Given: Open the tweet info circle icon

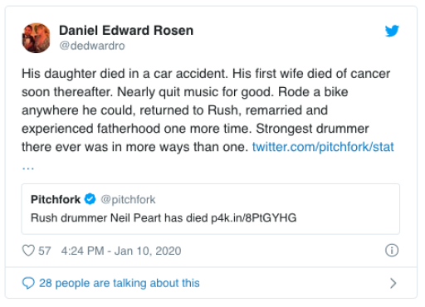Looking at the screenshot, I should (x=392, y=251).
